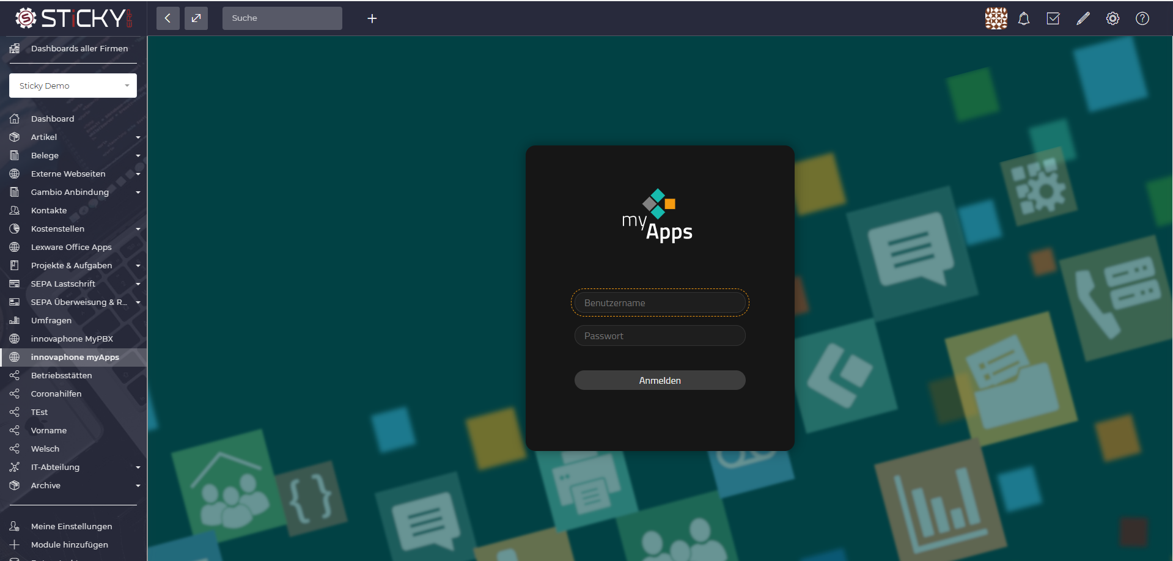Screen dimensions: 1173x561
Task: Open the help question mark icon
Action: (x=1142, y=18)
